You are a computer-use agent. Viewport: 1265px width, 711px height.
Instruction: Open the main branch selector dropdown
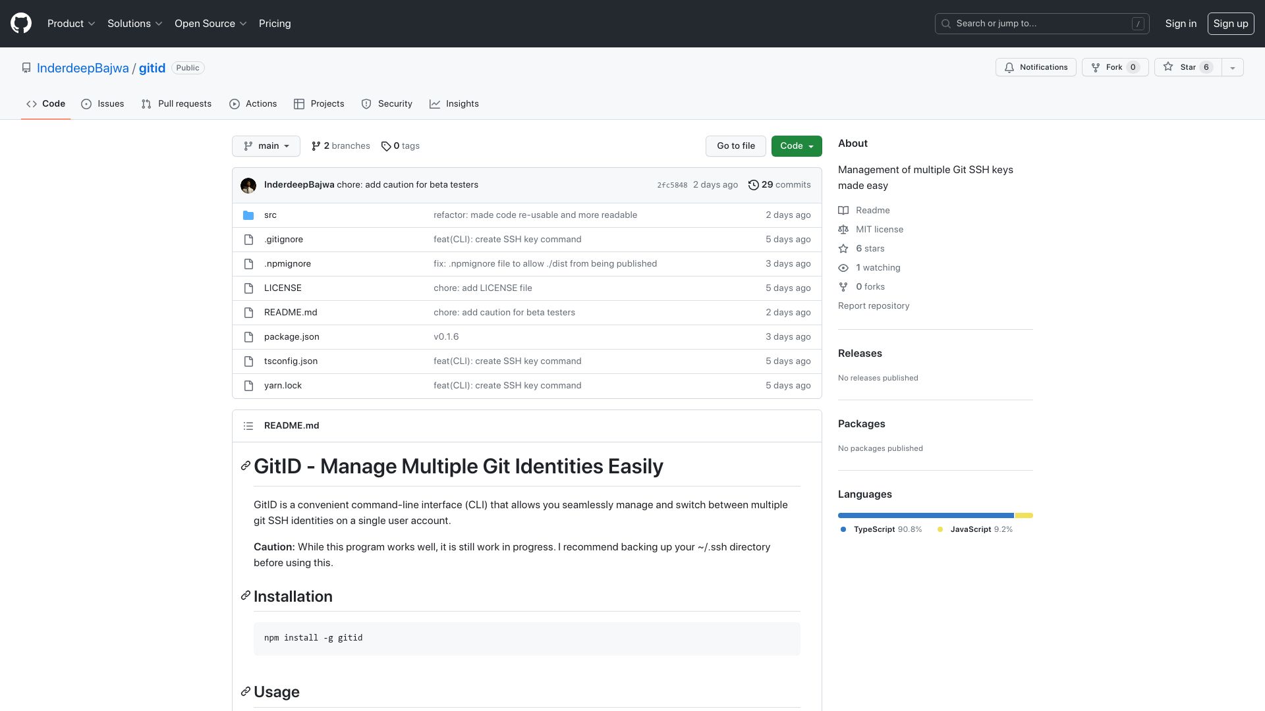[x=266, y=146]
